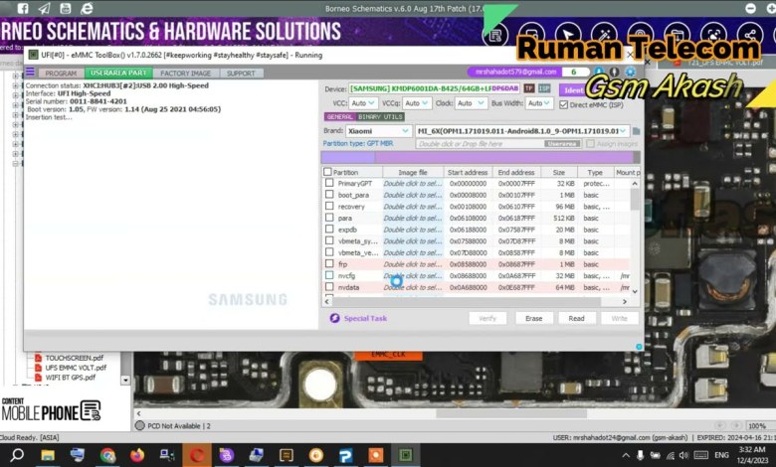Open YouTube icon in Borneo title bar

pos(66,8)
